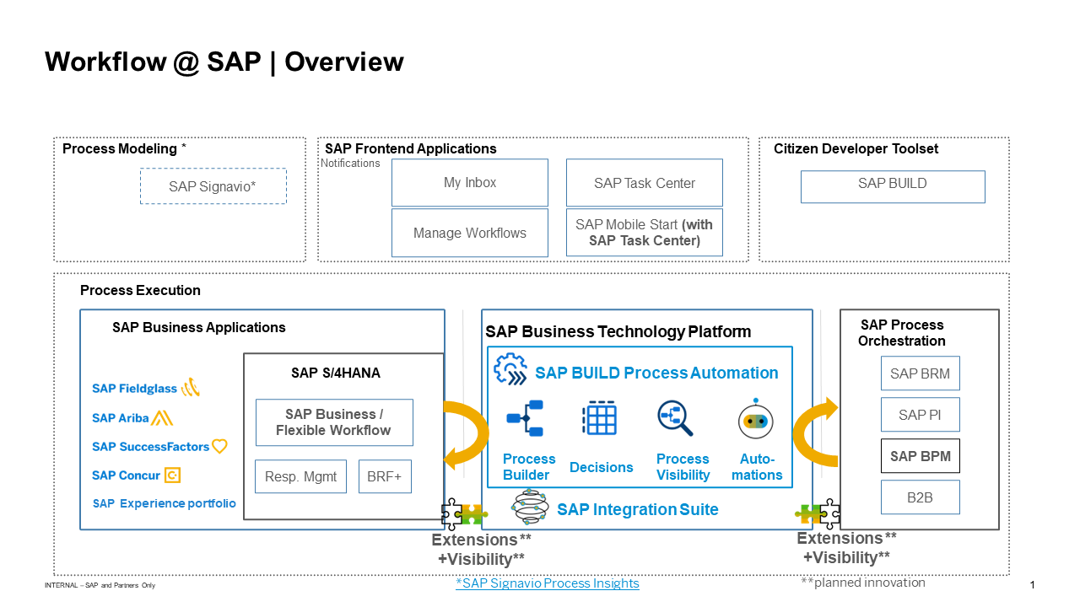Click the "Decisions" label
1080x607 pixels.
tap(602, 468)
